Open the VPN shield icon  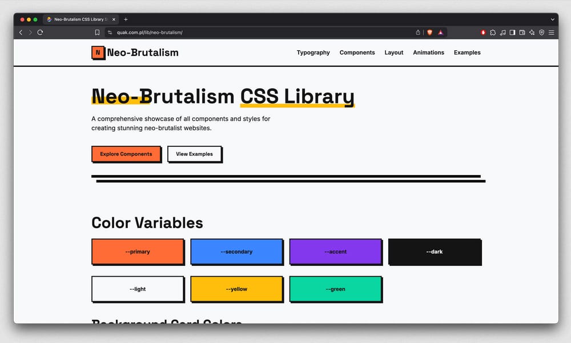pos(542,33)
